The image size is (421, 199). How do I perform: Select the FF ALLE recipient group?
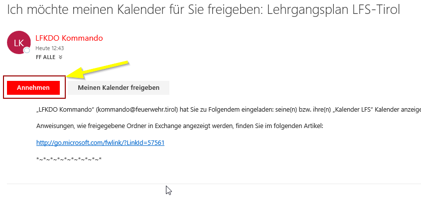point(46,57)
